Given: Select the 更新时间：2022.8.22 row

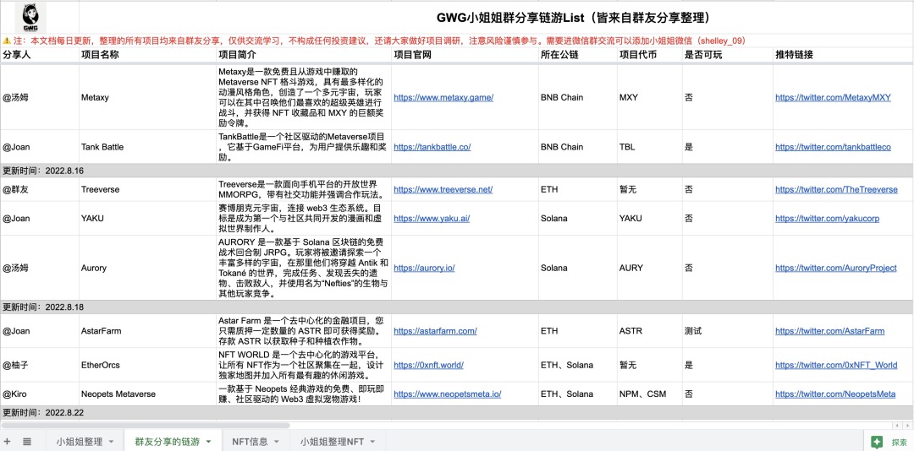Looking at the screenshot, I should pyautogui.click(x=456, y=413).
